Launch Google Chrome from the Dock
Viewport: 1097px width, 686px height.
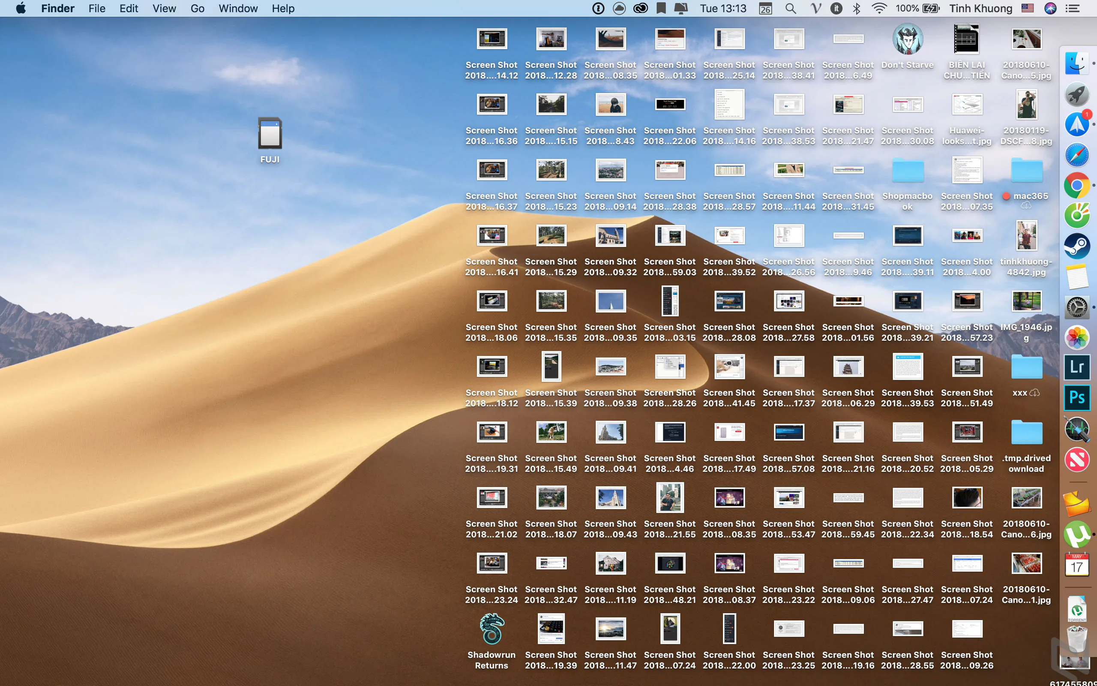1076,185
